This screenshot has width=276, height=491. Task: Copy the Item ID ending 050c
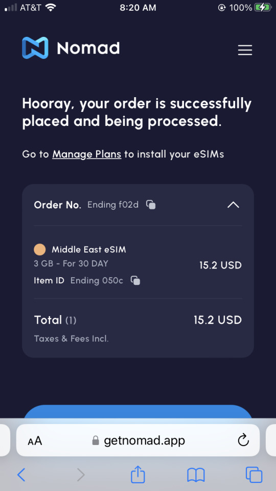coord(135,280)
